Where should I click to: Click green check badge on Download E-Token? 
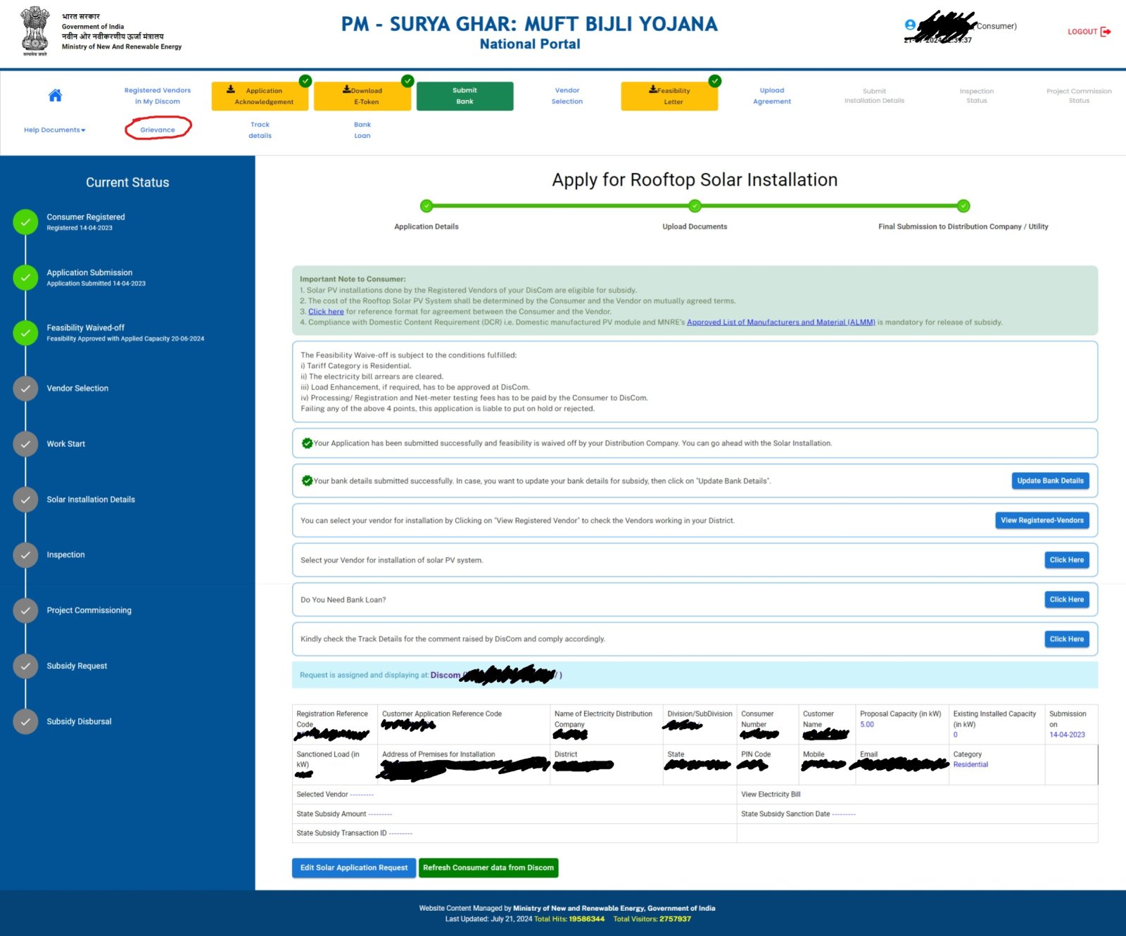click(407, 81)
